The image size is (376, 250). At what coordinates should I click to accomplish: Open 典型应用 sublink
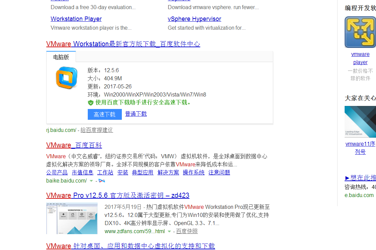click(x=143, y=172)
